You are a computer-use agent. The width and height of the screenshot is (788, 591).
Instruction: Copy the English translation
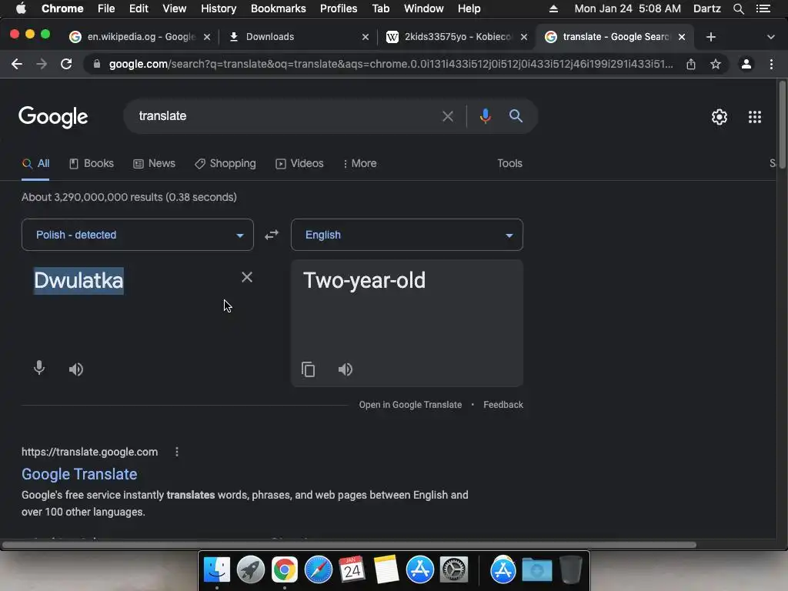tap(308, 369)
